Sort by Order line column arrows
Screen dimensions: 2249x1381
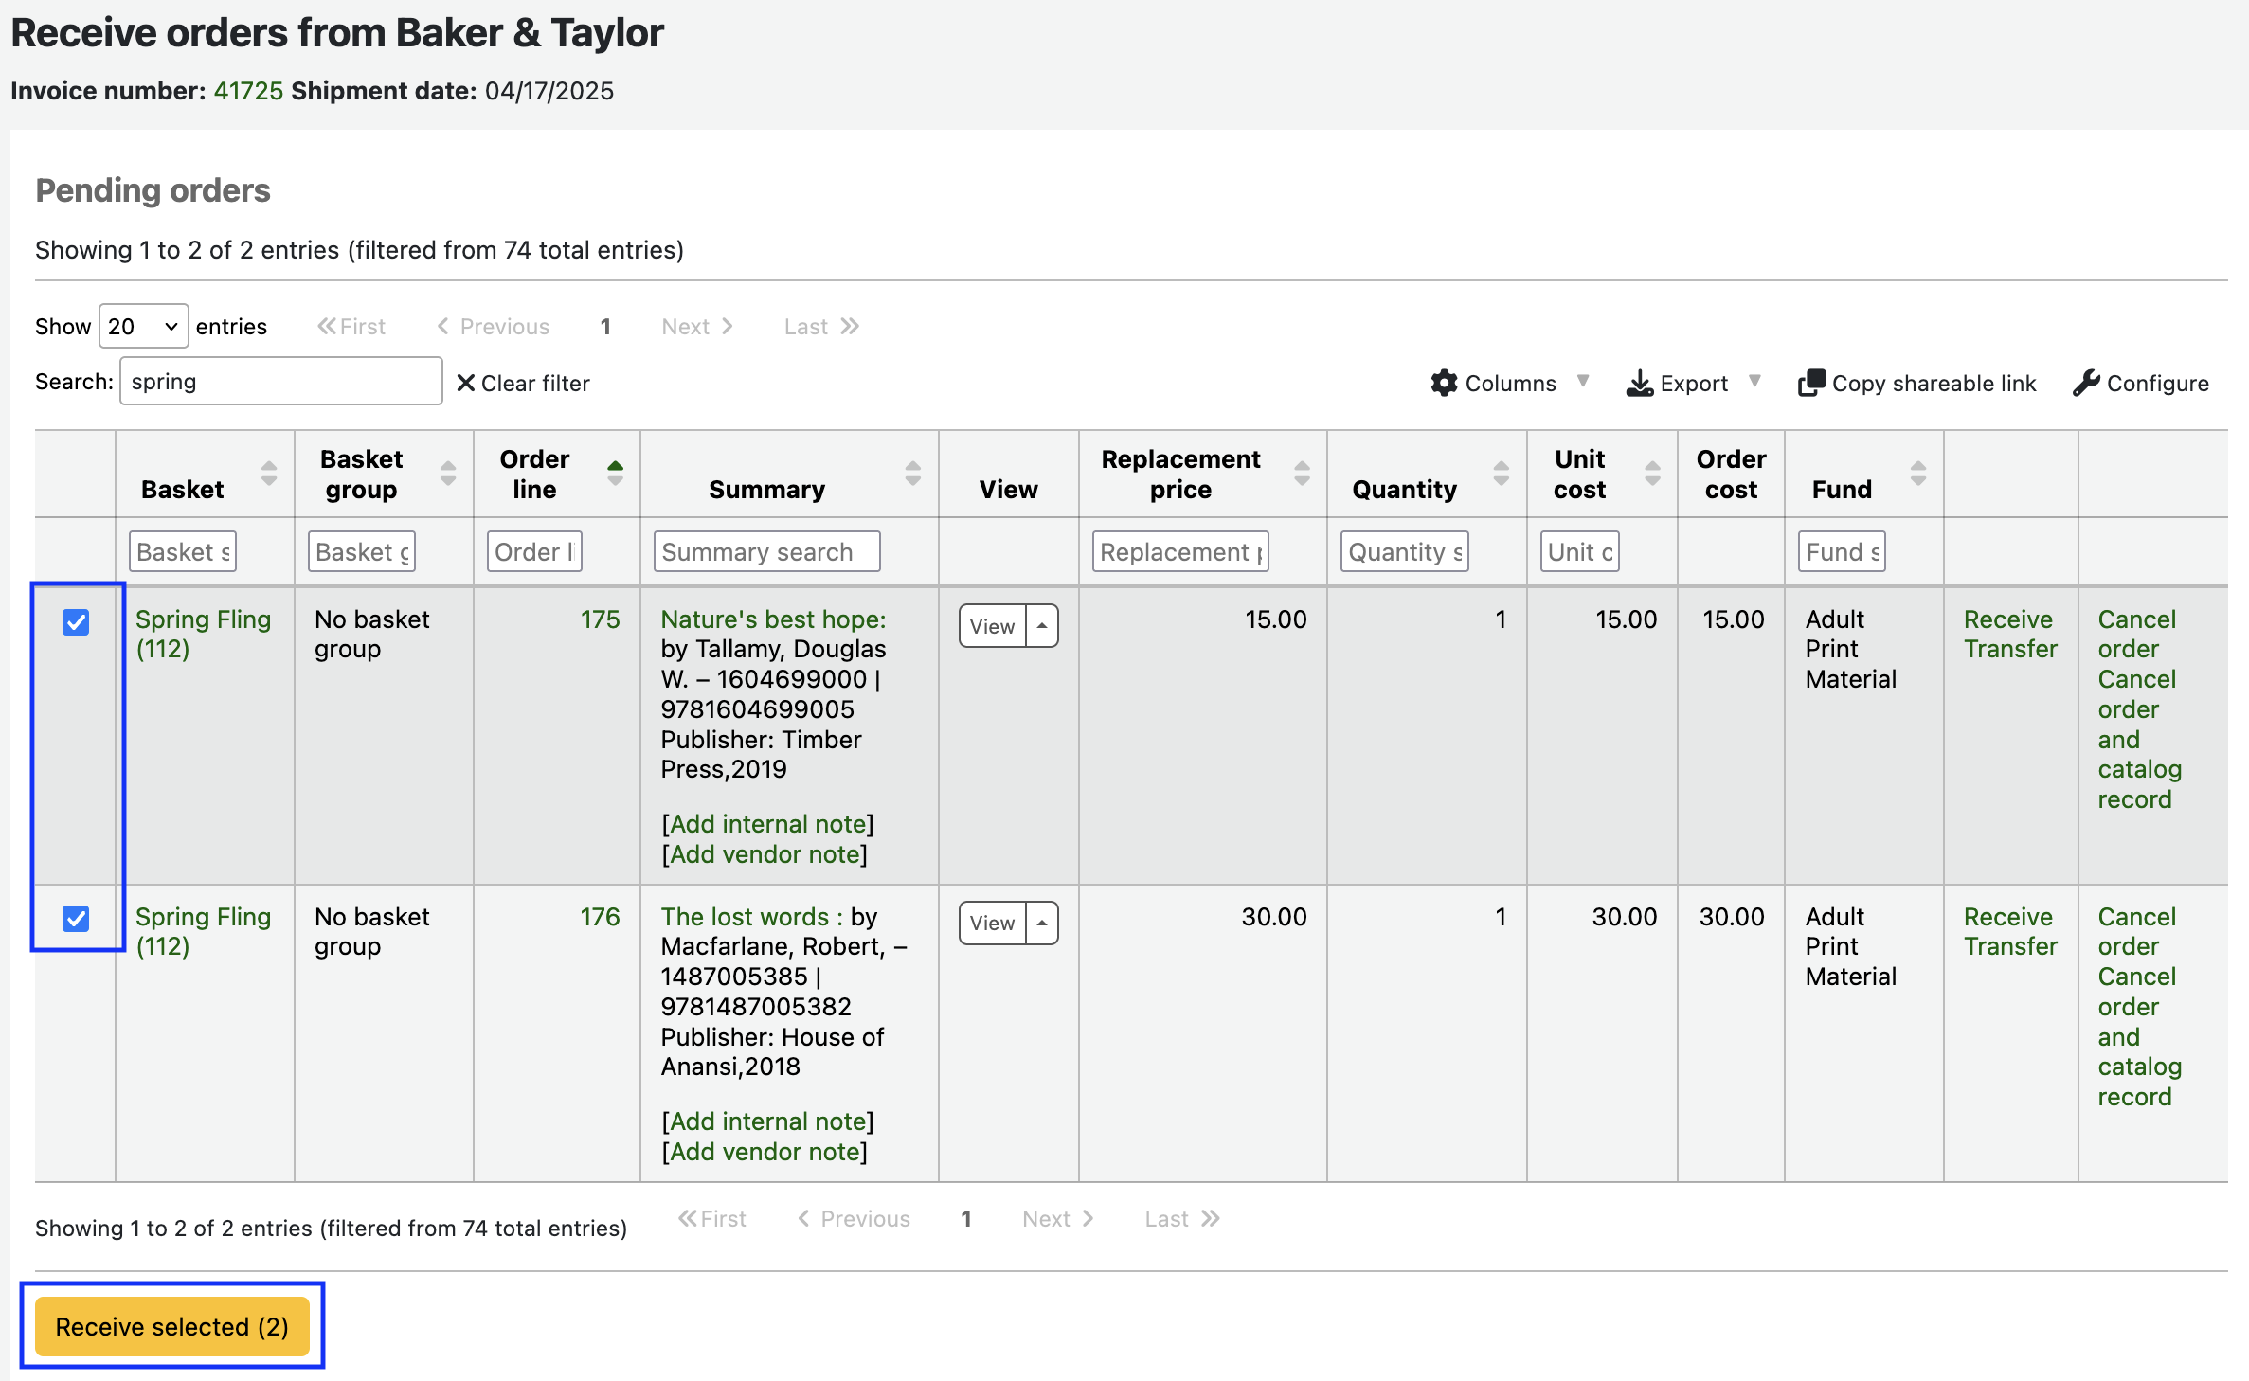615,474
